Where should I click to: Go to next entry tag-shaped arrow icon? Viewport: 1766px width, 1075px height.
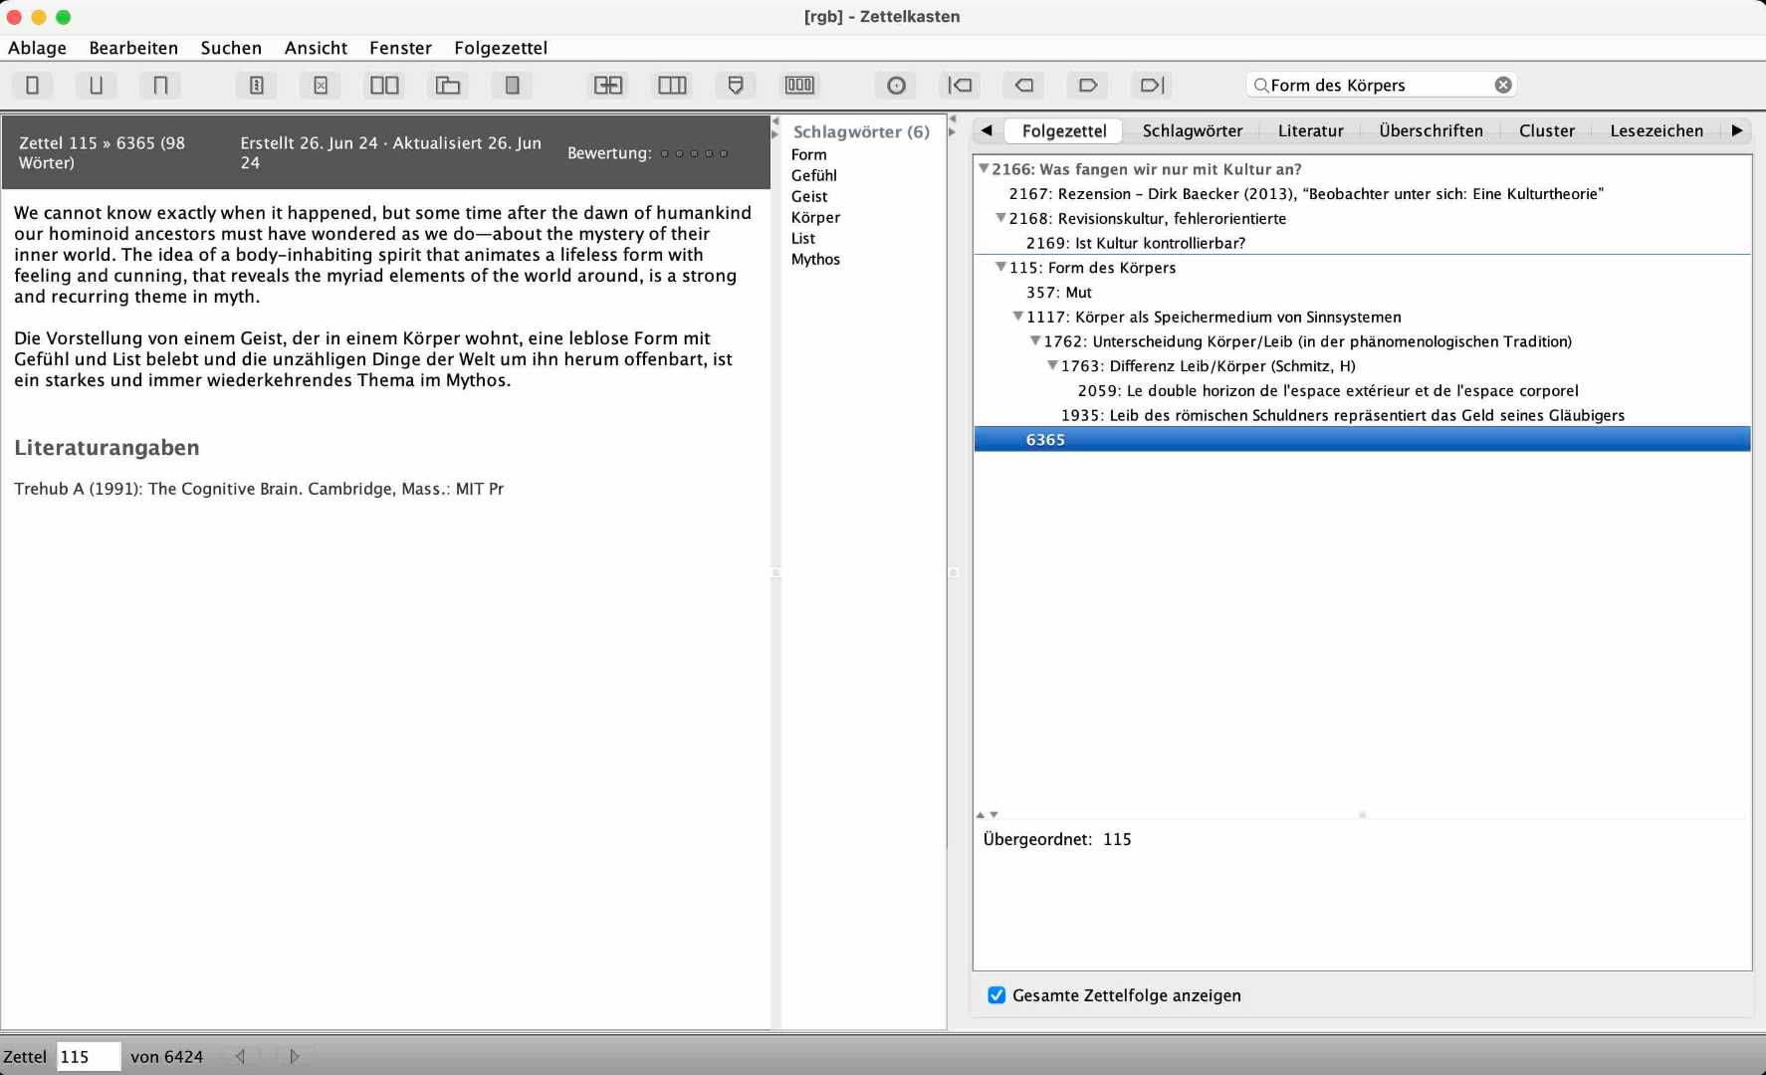click(x=1087, y=86)
